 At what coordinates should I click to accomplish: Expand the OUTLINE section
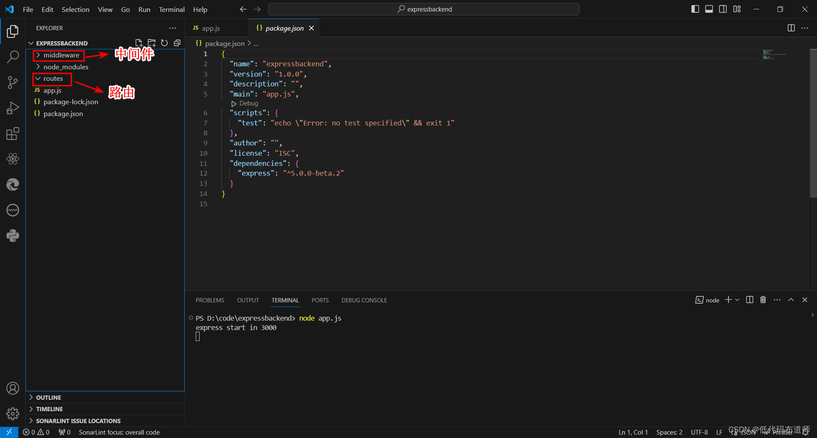[x=49, y=397]
